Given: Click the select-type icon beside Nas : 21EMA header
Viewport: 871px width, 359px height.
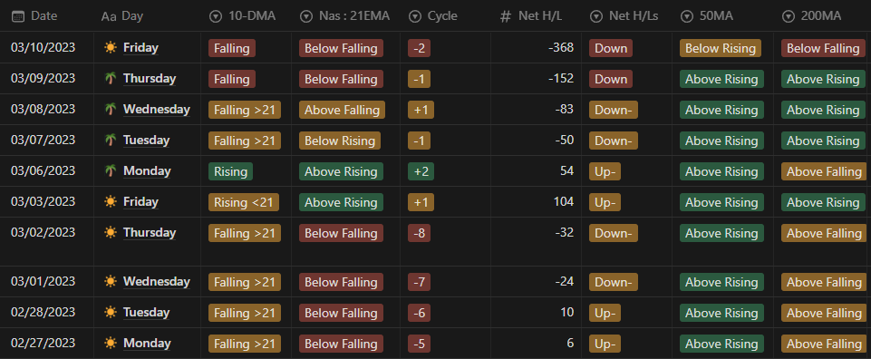Looking at the screenshot, I should (305, 16).
